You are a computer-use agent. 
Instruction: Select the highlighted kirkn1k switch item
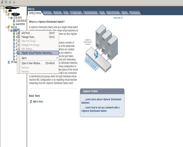[x=16, y=30]
